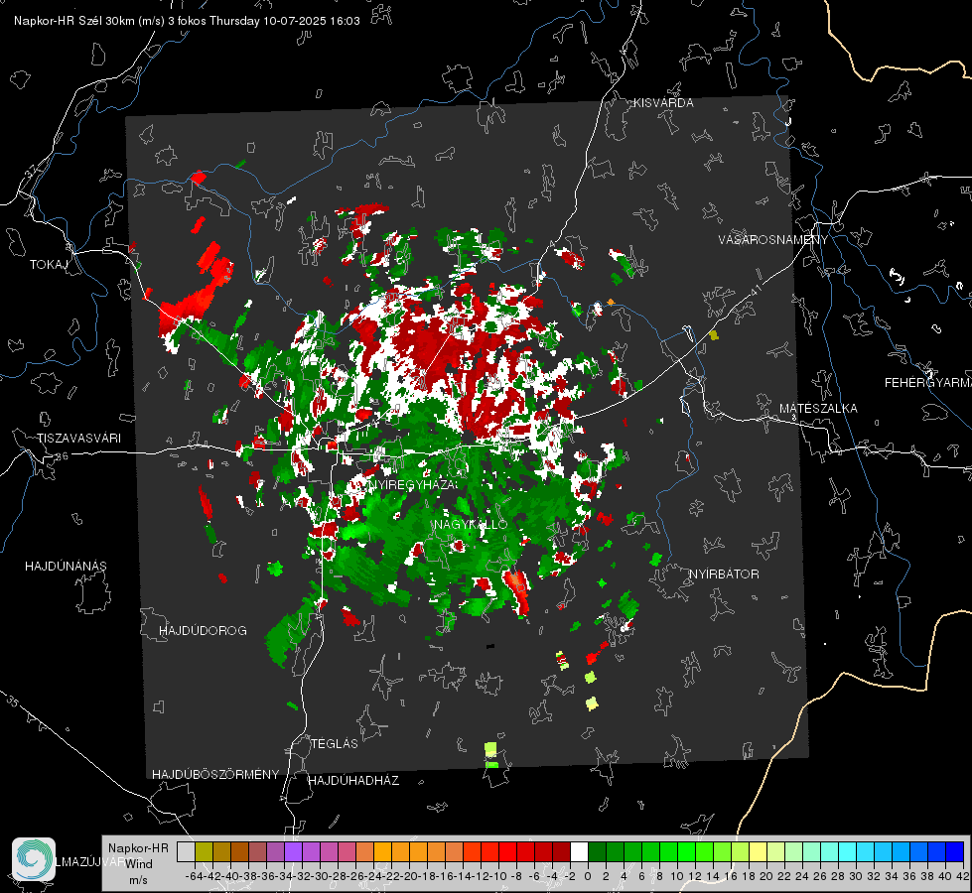Click the NAGYKÁLLÓ city label
972x893 pixels.
[x=471, y=524]
